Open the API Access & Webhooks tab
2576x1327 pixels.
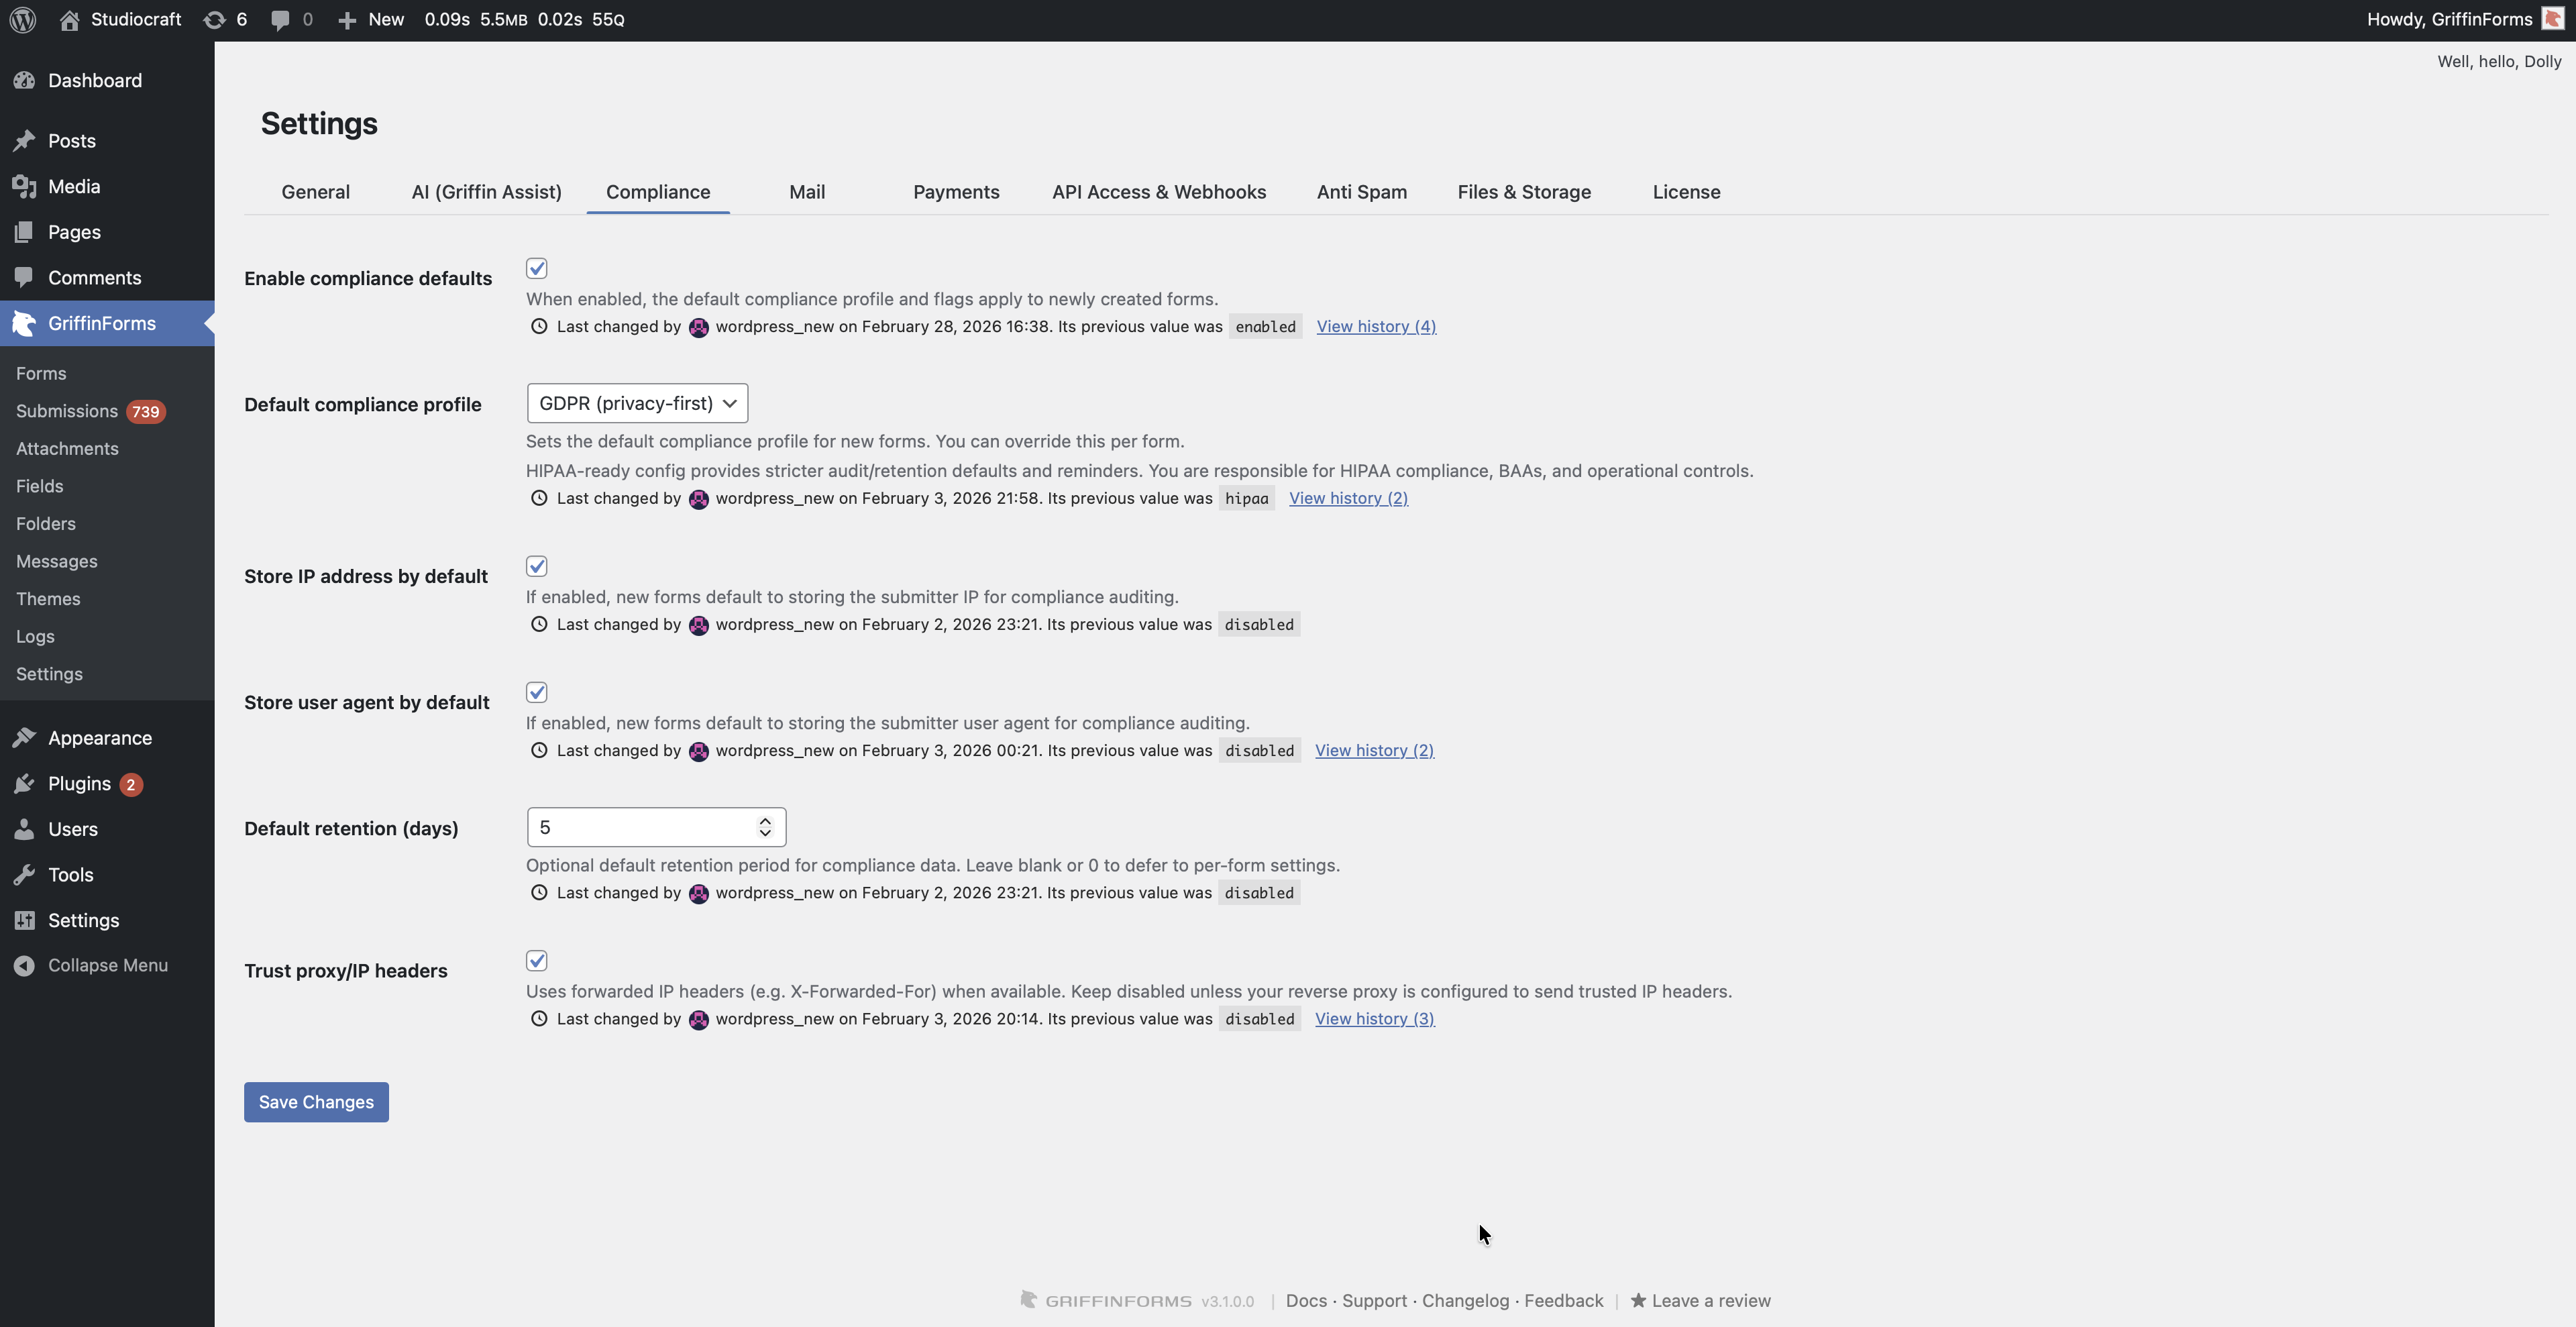pyautogui.click(x=1159, y=192)
